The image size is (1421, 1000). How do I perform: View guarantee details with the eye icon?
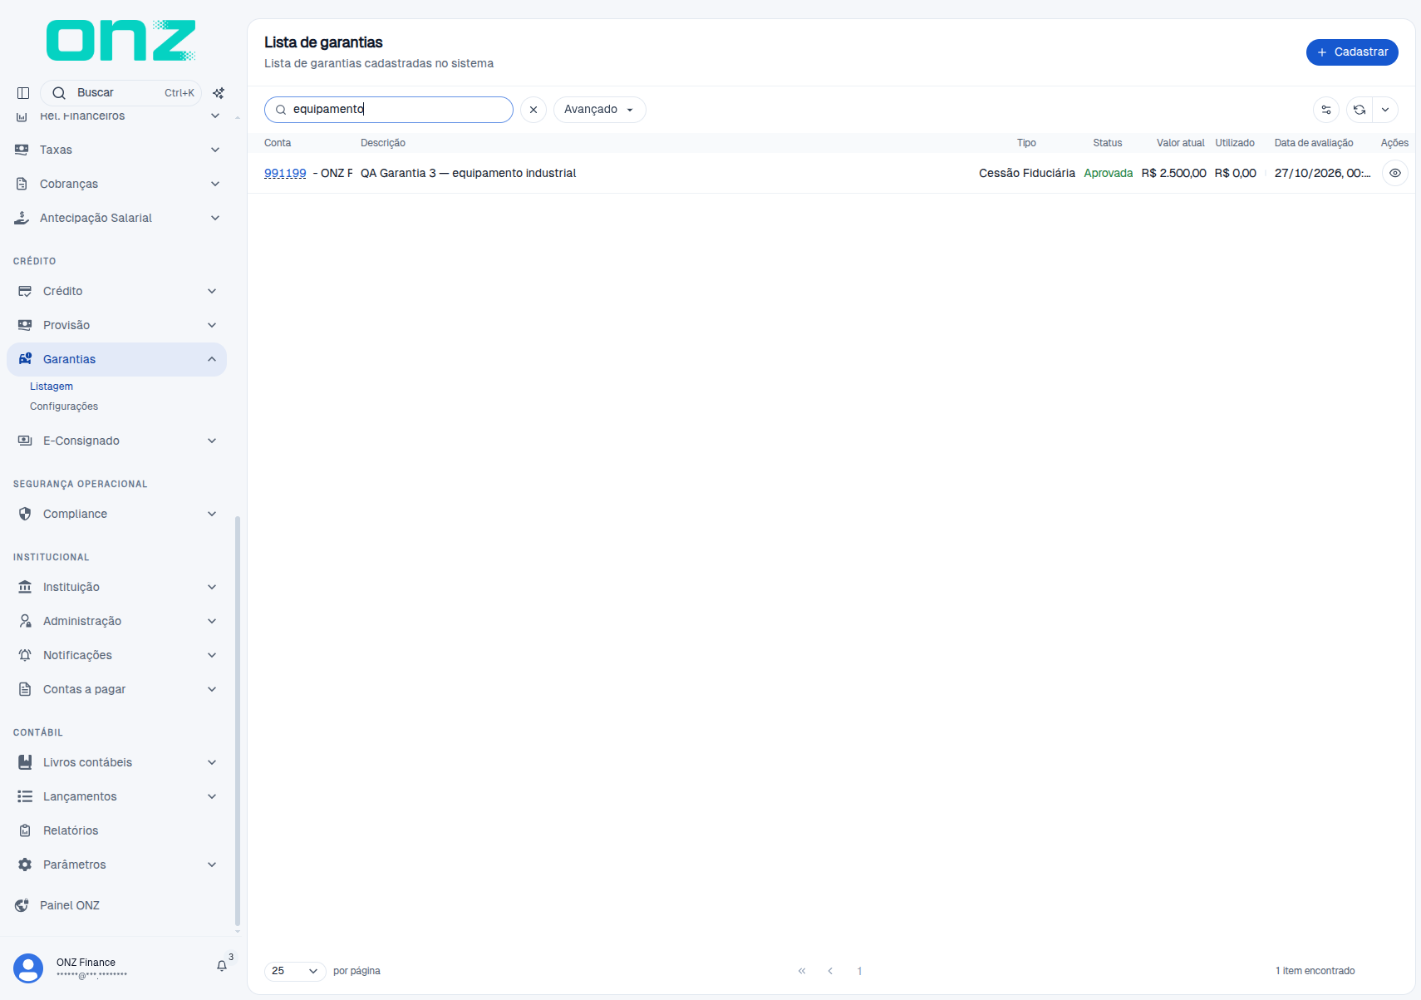1395,173
